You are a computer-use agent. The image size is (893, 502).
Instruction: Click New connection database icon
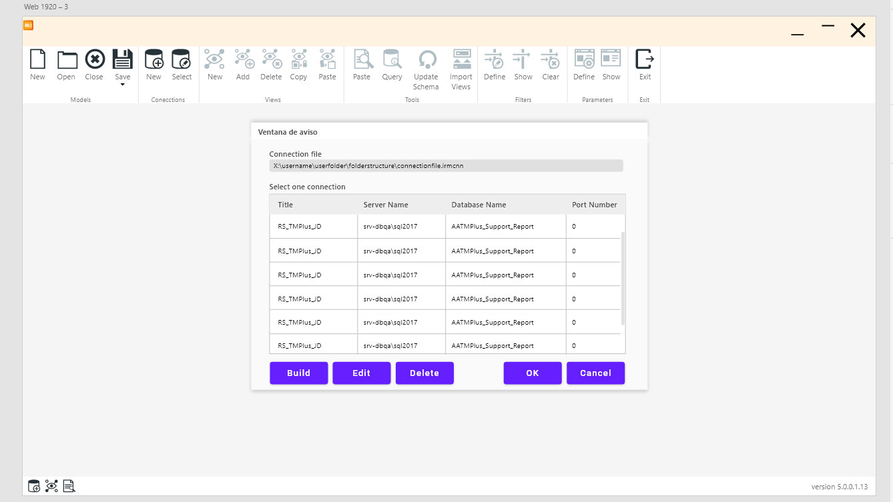pos(154,60)
